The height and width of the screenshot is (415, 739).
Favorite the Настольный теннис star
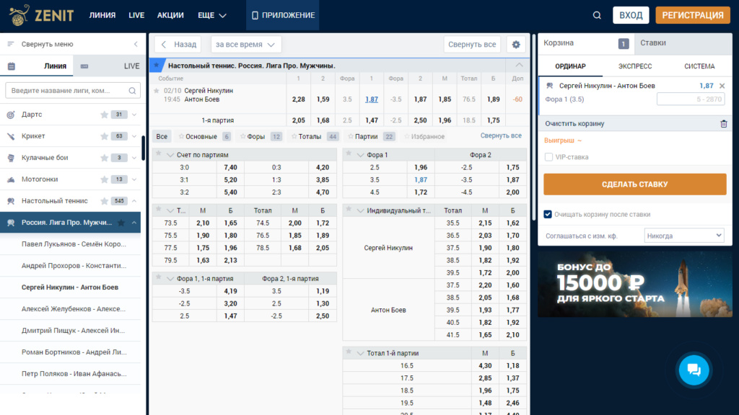(104, 201)
